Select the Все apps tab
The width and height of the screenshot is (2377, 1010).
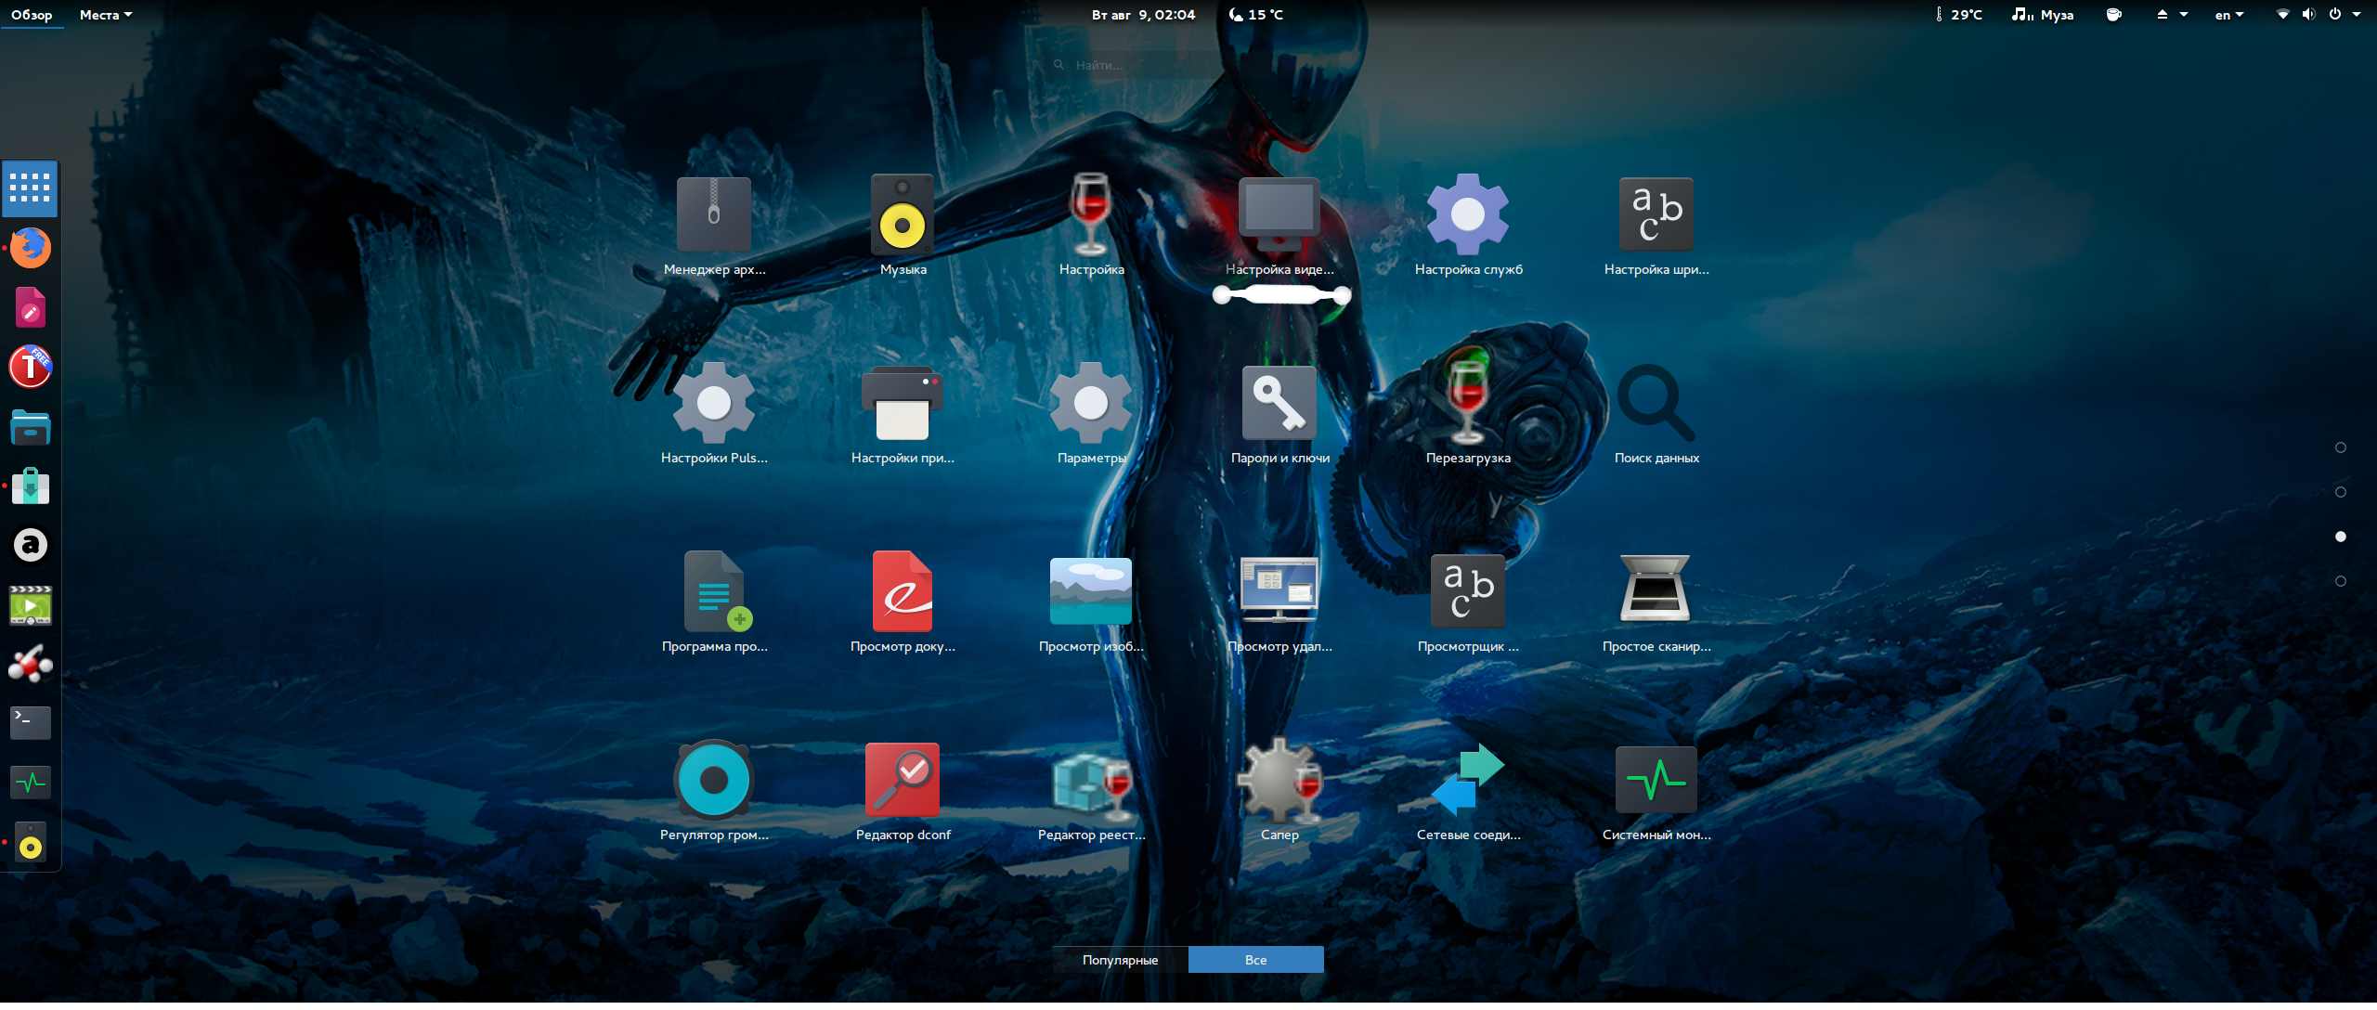click(x=1255, y=960)
